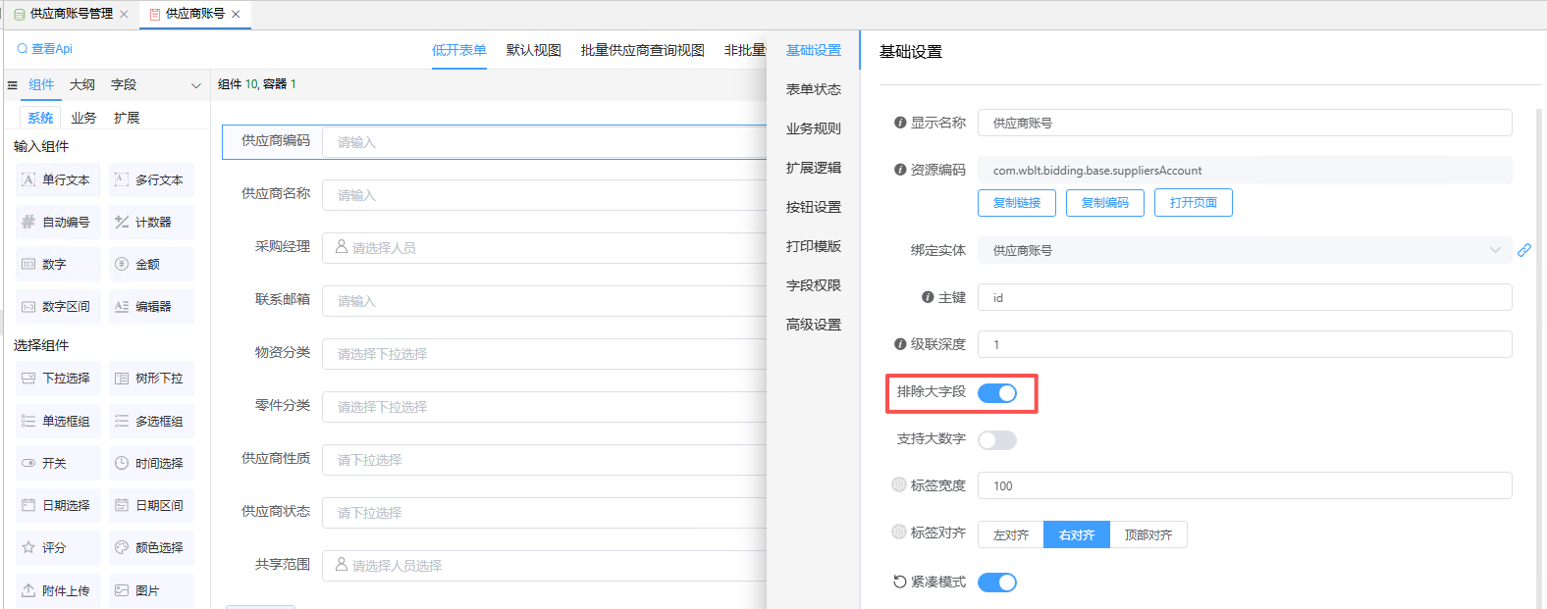Add the 图片 component
This screenshot has width=1547, height=609.
[151, 591]
